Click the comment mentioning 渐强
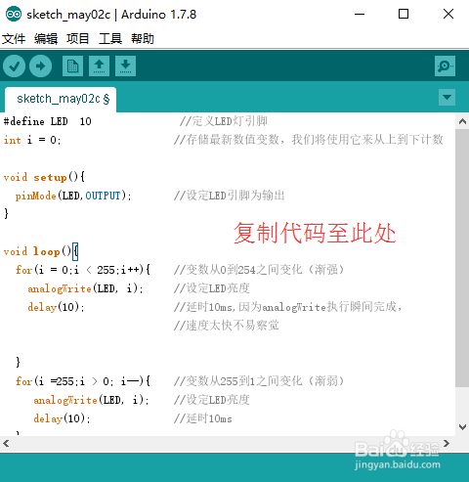Screen dimensions: 469x482 [259, 270]
